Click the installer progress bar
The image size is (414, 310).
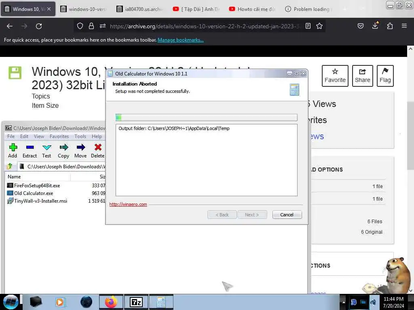207,117
